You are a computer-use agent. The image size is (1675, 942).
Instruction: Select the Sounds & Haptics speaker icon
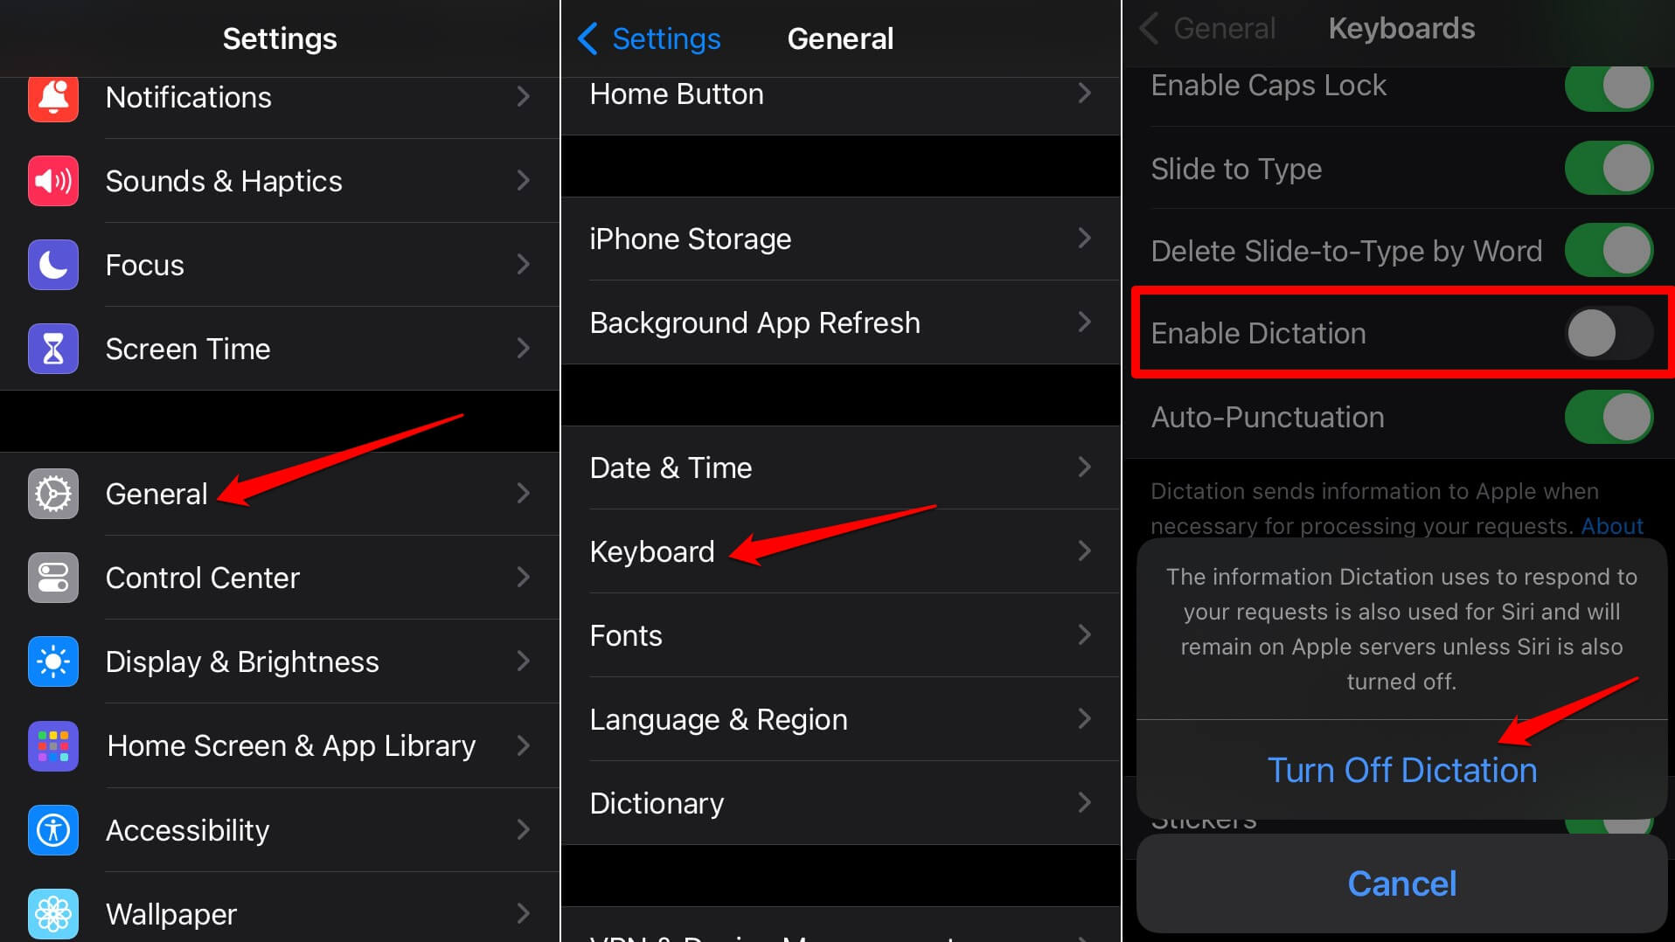[x=52, y=181]
